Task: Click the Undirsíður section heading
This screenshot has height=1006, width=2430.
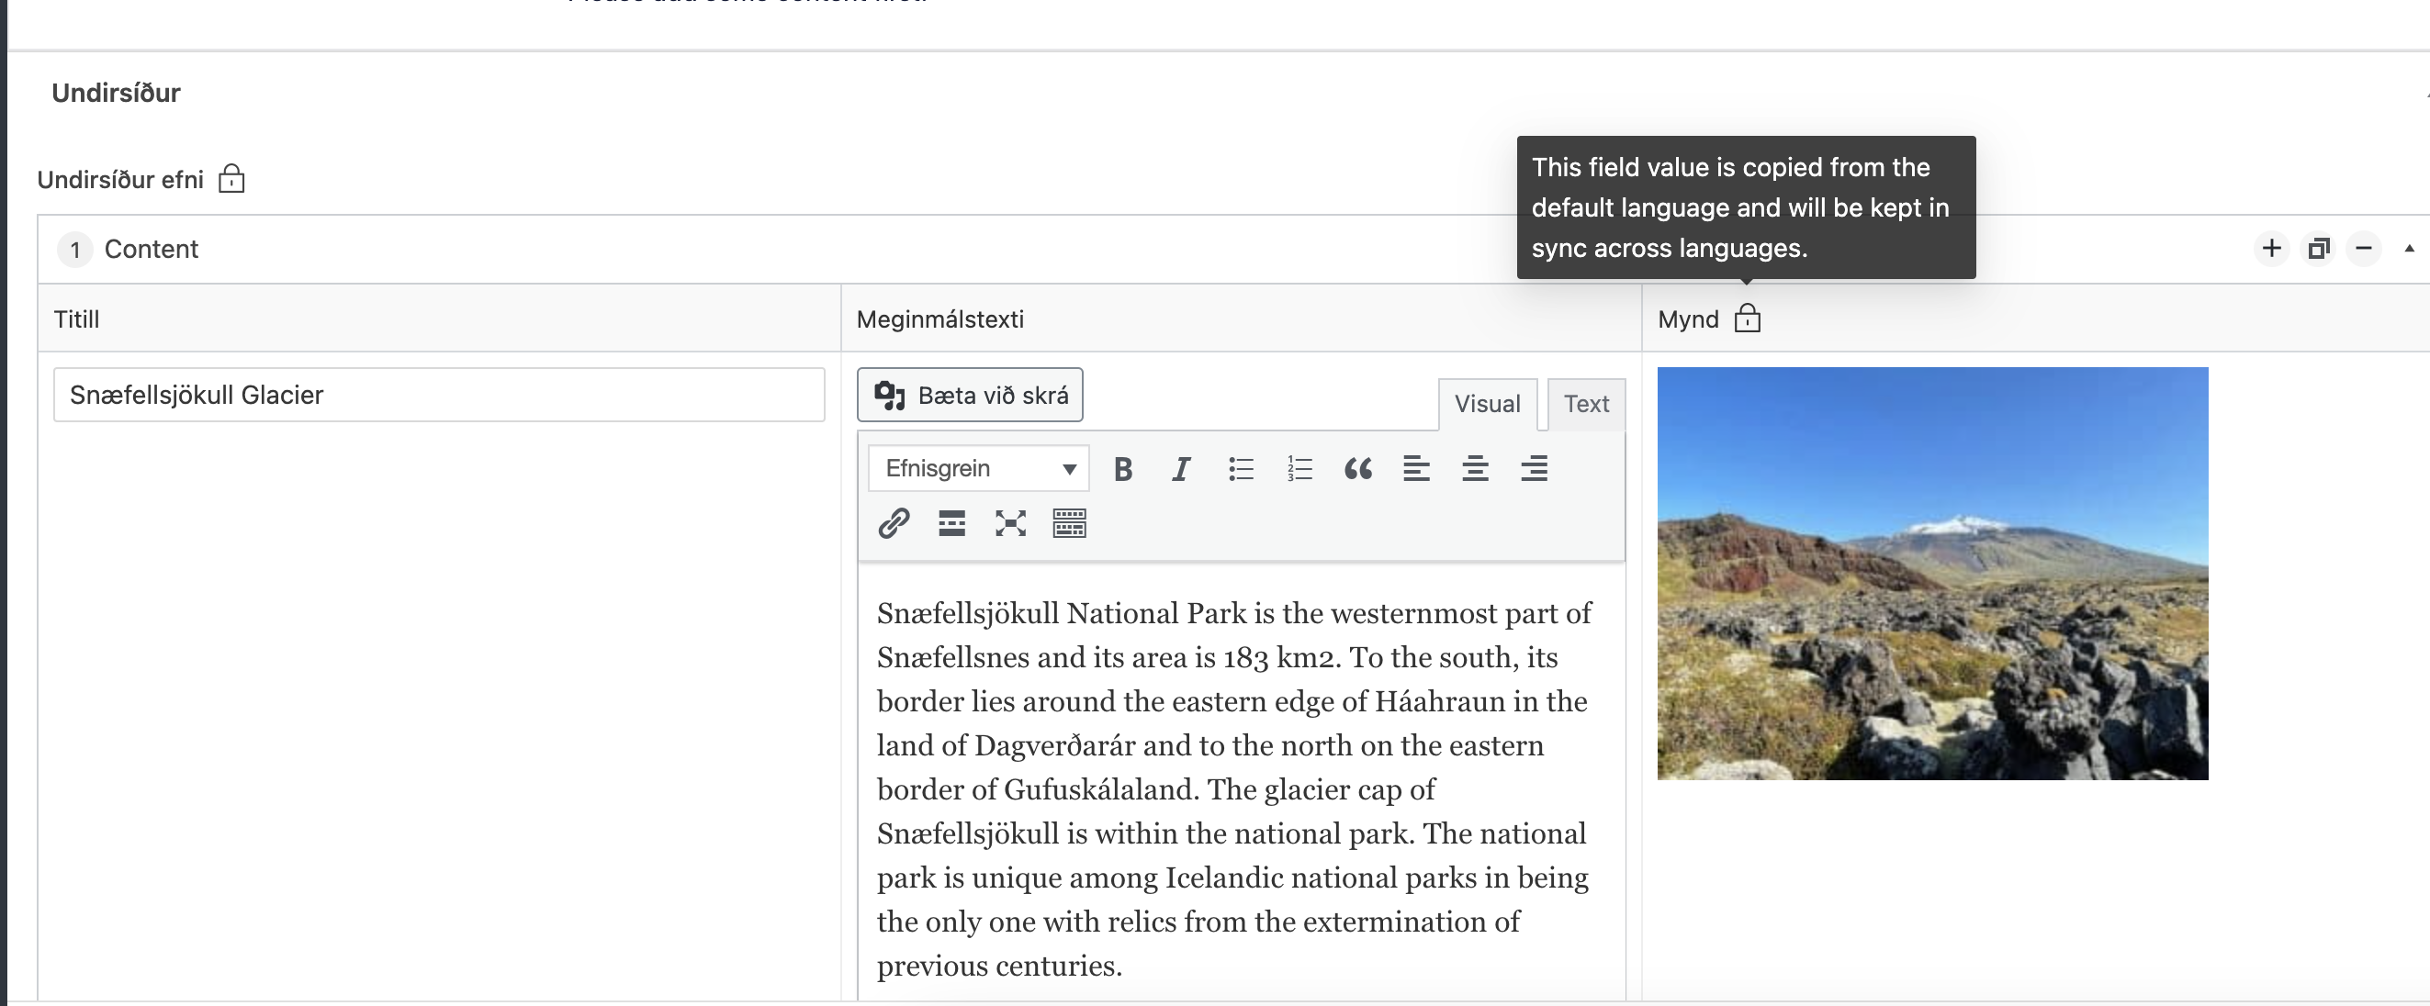Action: point(116,93)
